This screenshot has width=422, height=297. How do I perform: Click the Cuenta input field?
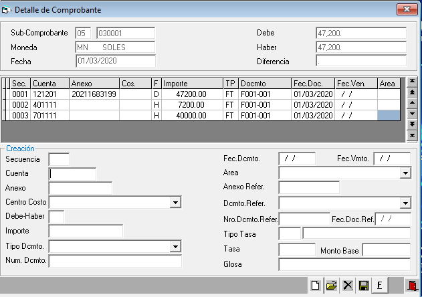(x=73, y=174)
